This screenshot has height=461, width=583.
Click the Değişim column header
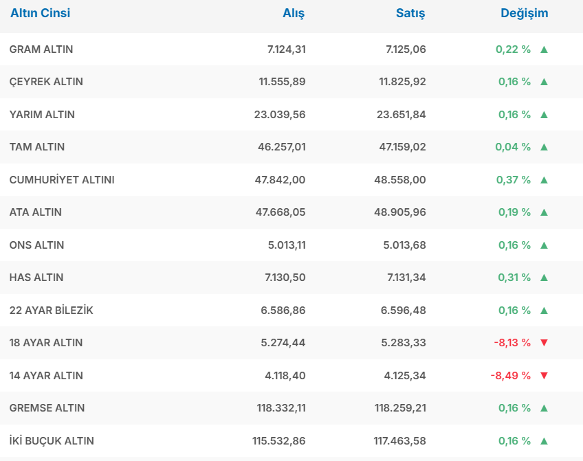[524, 13]
